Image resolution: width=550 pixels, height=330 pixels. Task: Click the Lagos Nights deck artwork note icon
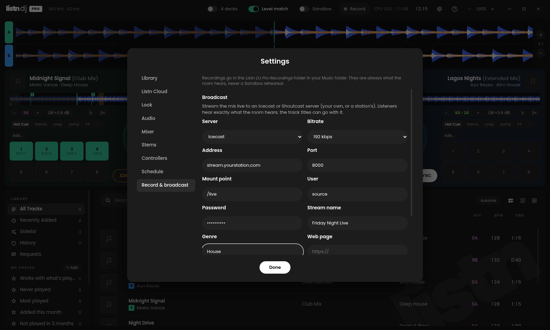[532, 81]
